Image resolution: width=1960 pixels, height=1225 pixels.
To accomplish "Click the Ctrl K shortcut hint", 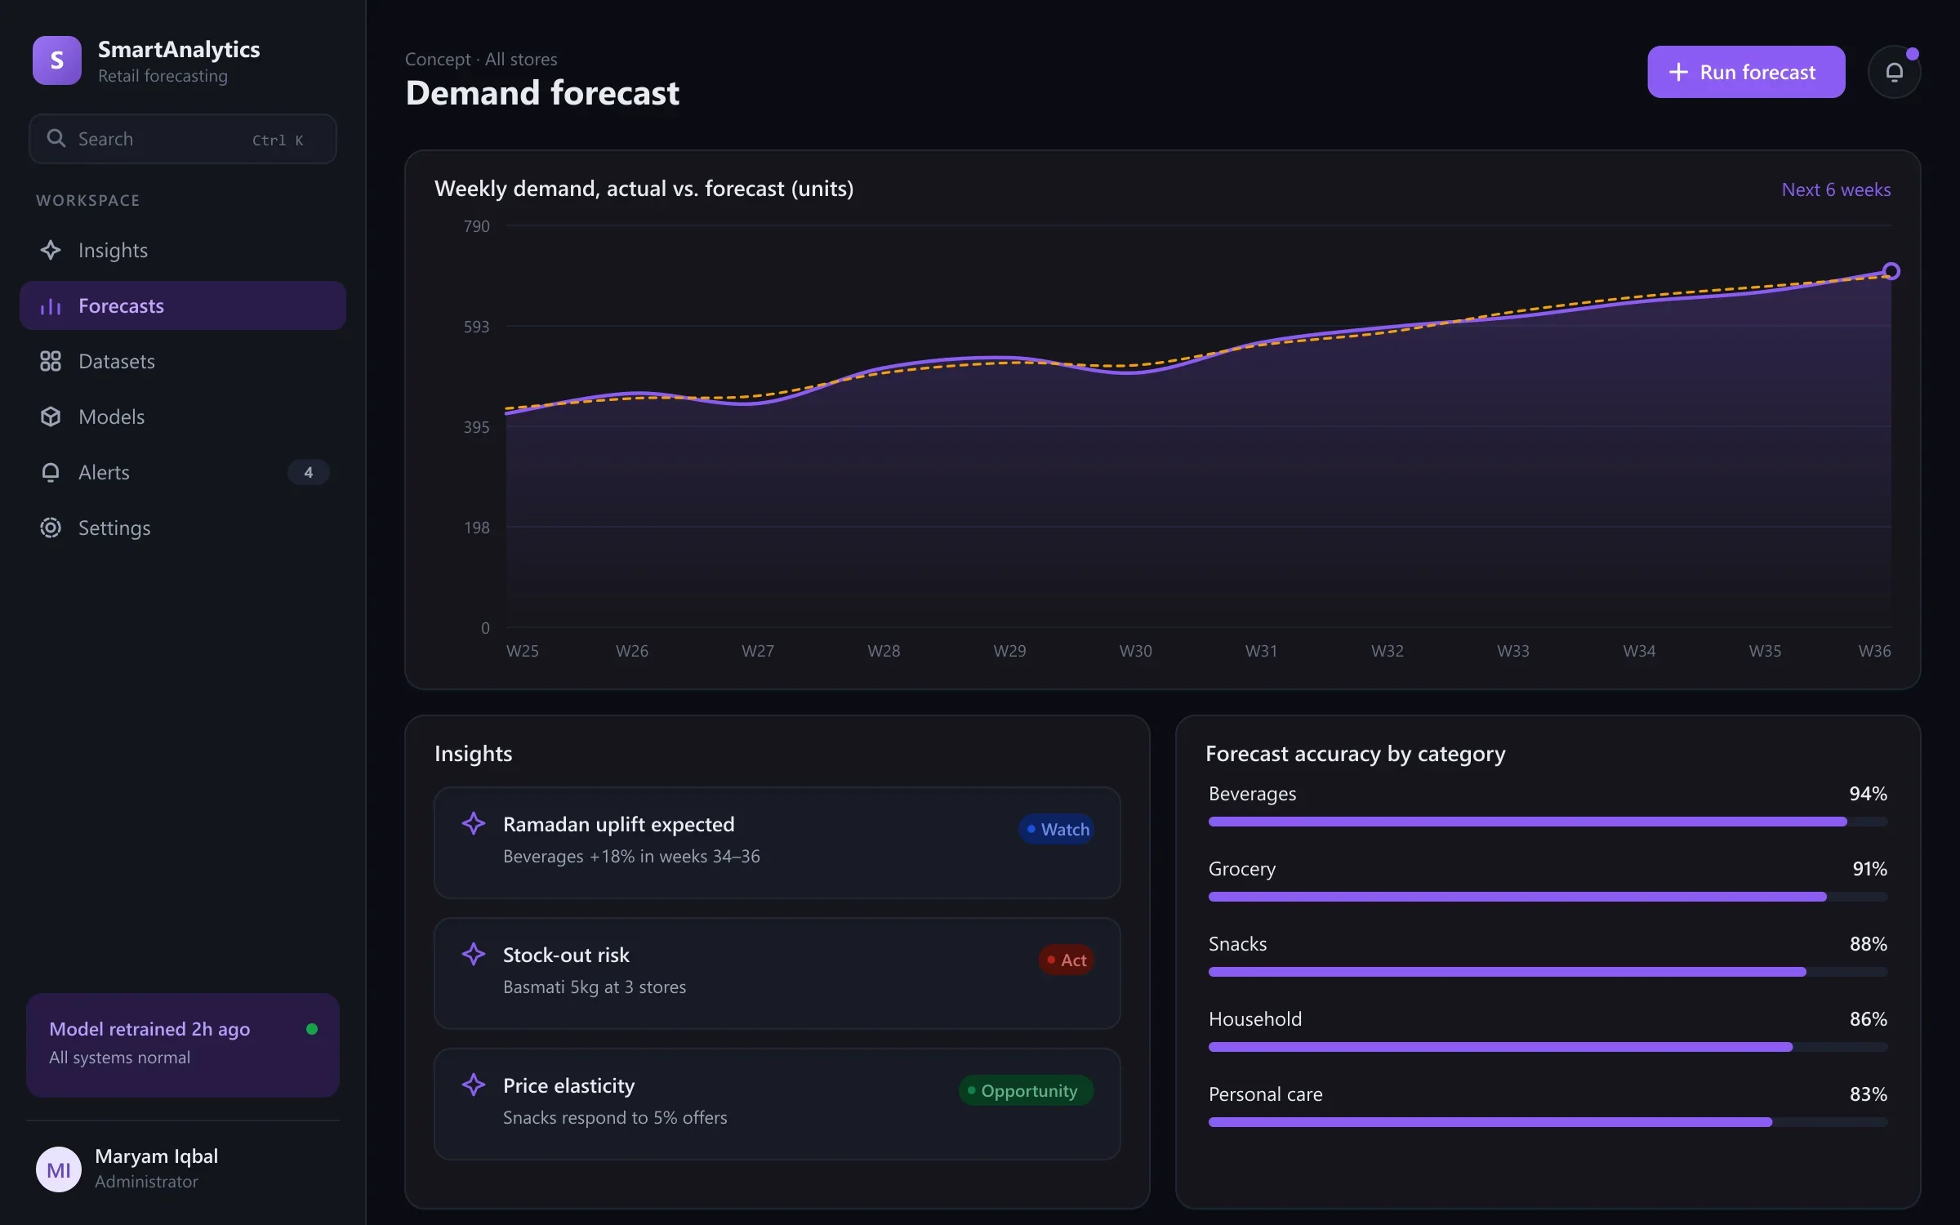I will (278, 140).
